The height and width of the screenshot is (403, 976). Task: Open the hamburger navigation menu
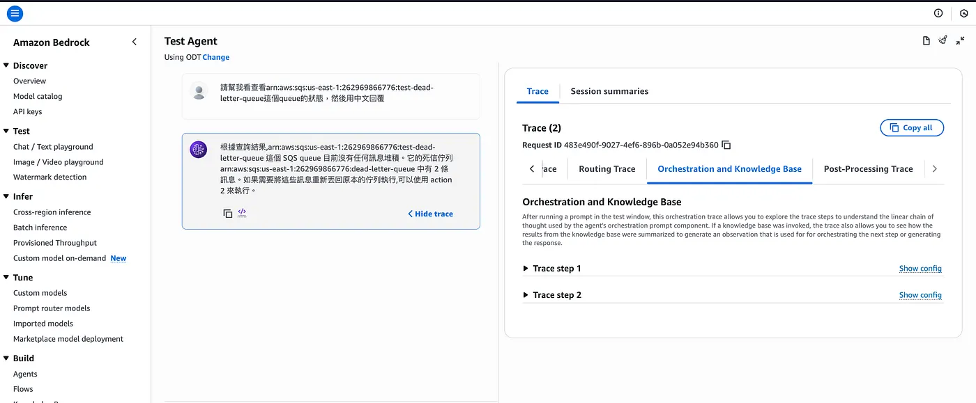tap(15, 13)
